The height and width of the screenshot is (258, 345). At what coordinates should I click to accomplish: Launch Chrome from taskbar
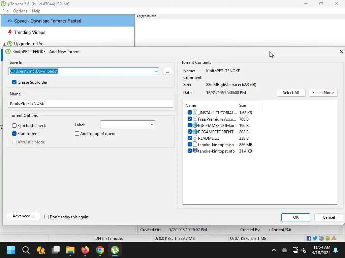coord(100,250)
